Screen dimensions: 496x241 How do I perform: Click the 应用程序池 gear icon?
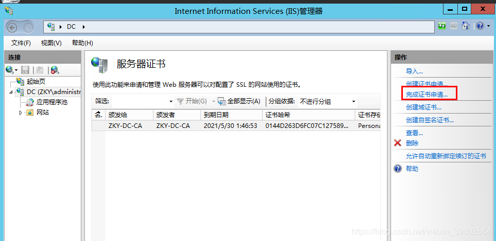[x=30, y=102]
